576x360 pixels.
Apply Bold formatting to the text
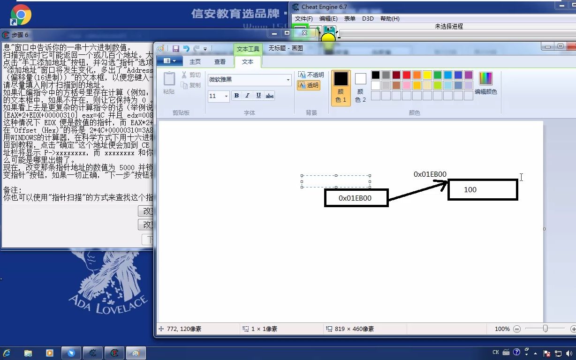click(x=236, y=96)
